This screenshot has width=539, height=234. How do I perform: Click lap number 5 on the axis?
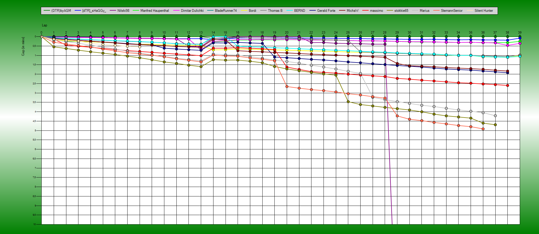point(103,33)
